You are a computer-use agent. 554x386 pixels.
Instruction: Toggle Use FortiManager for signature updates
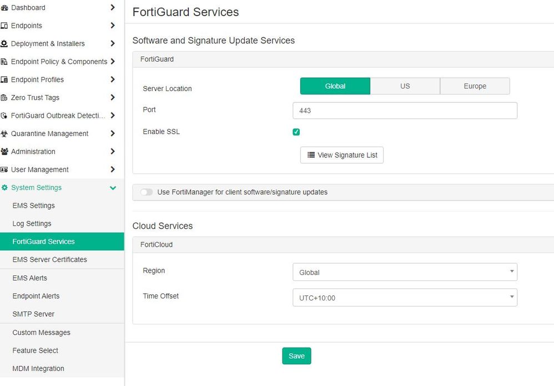(147, 192)
